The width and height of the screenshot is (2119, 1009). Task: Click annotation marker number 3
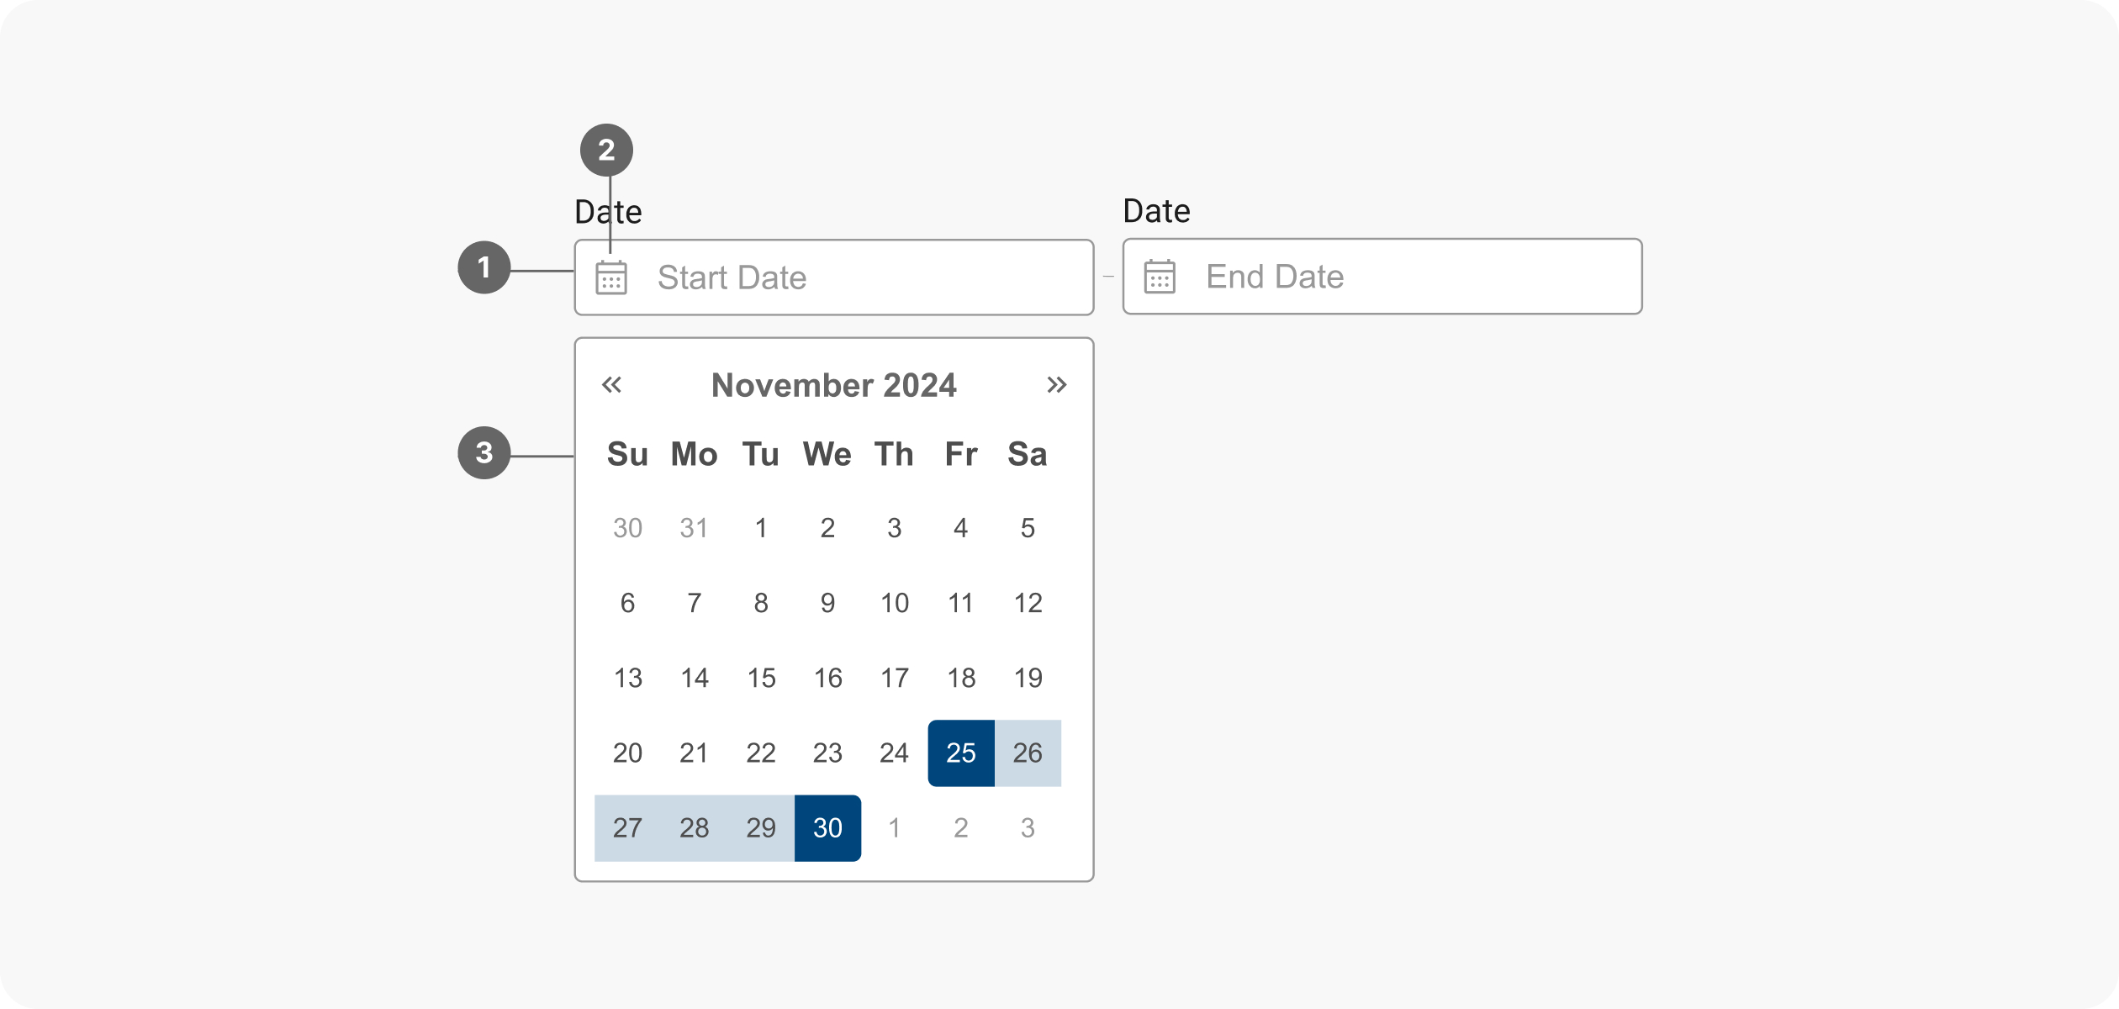tap(484, 453)
